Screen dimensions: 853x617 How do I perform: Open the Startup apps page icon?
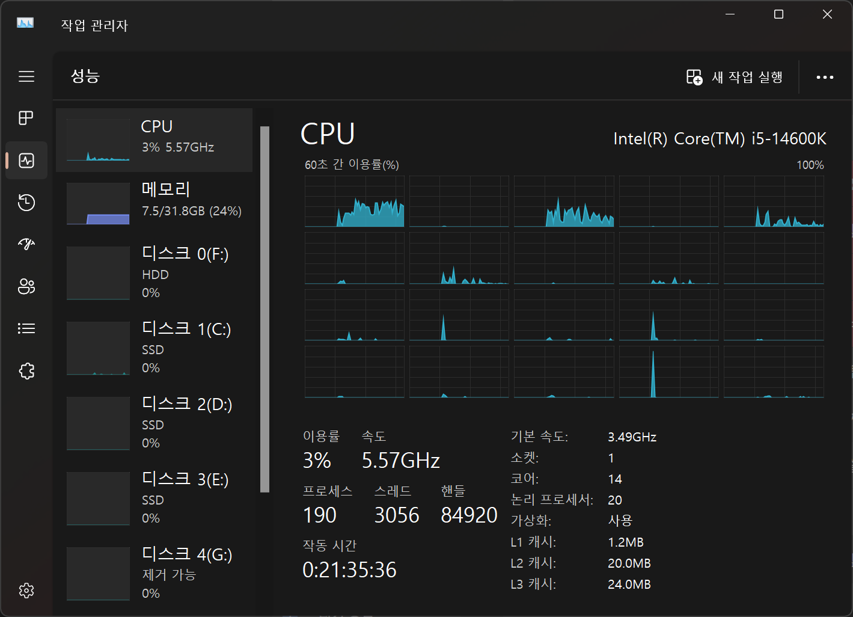point(26,244)
